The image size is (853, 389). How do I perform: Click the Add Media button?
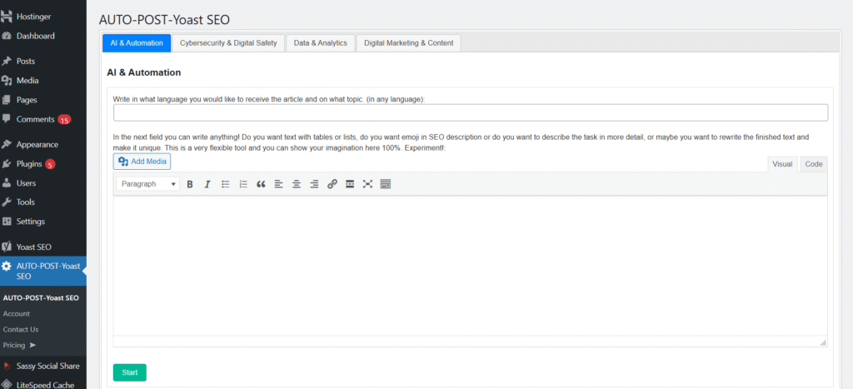click(142, 162)
